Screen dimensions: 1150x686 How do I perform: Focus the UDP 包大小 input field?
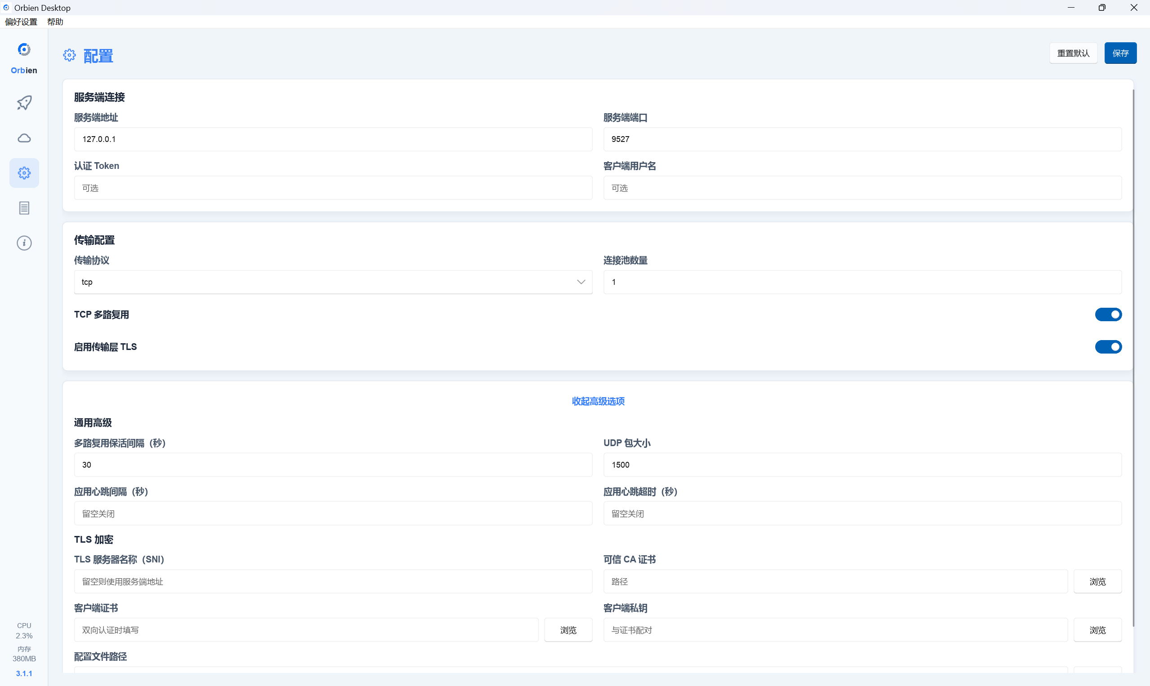862,465
